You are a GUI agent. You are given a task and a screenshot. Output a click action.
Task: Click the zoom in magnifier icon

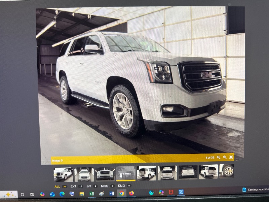[x=225, y=157]
